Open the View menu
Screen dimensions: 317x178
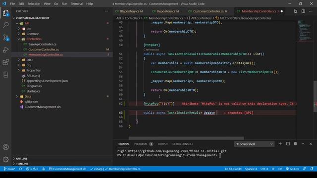point(47,3)
